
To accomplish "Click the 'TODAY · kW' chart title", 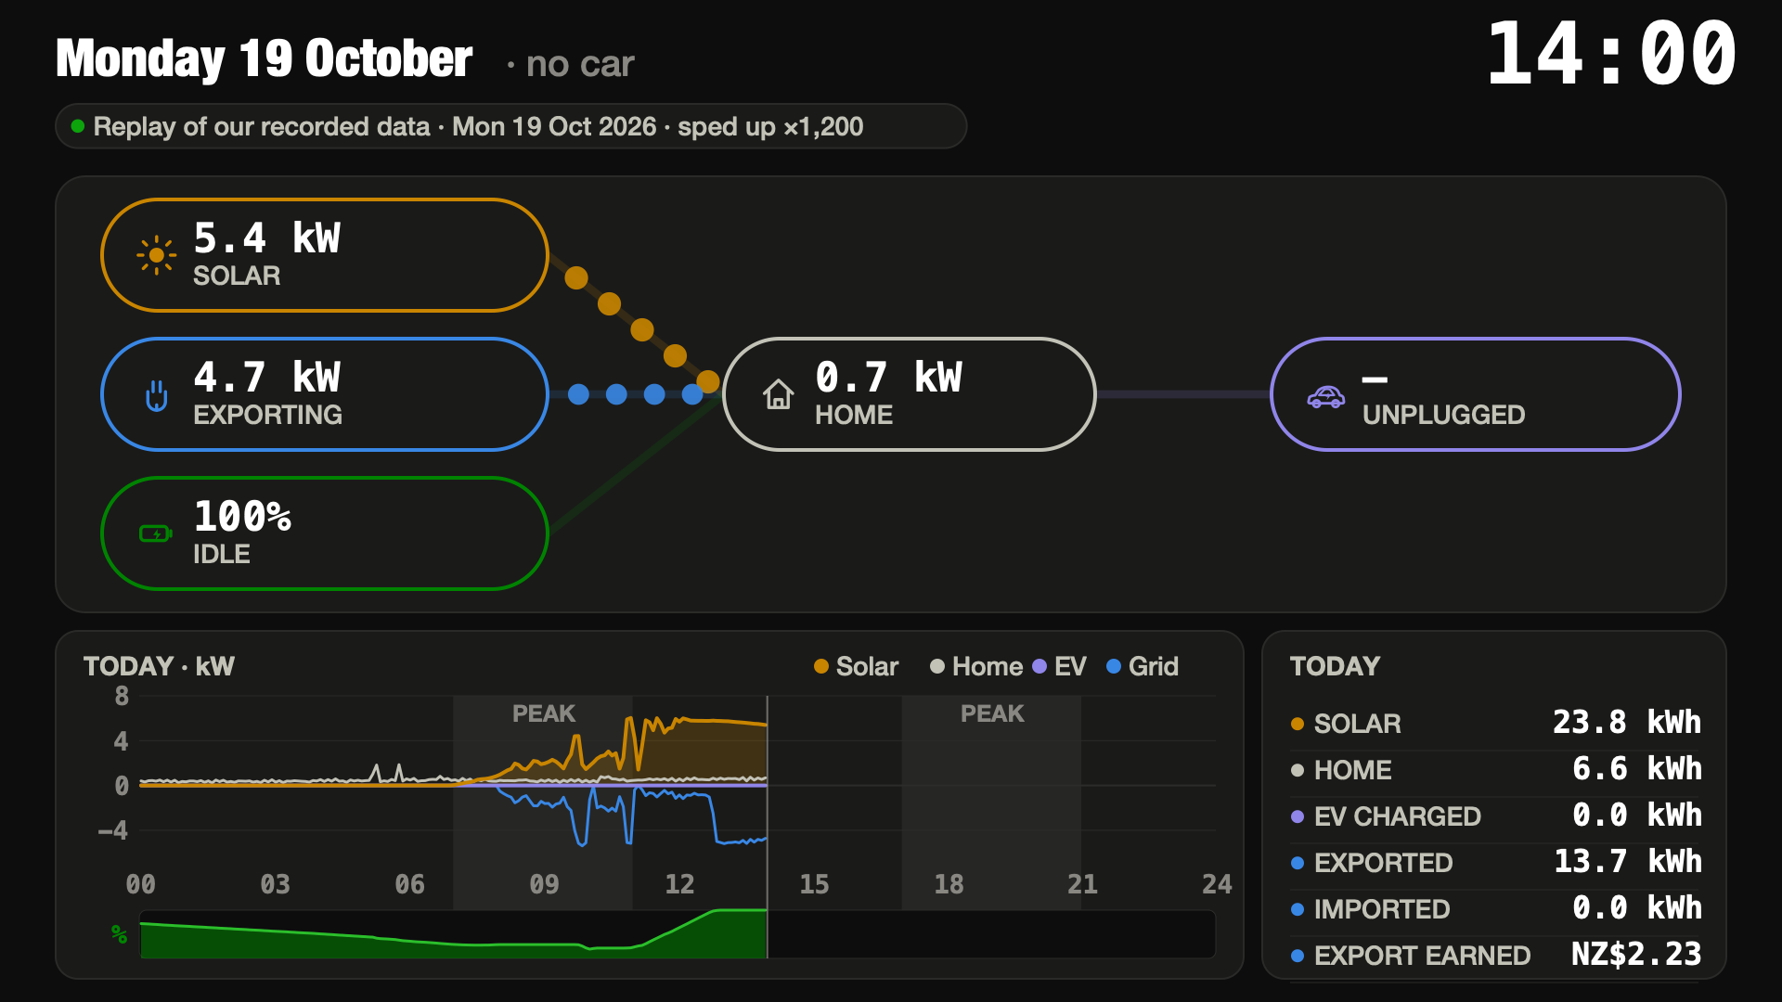I will [159, 666].
